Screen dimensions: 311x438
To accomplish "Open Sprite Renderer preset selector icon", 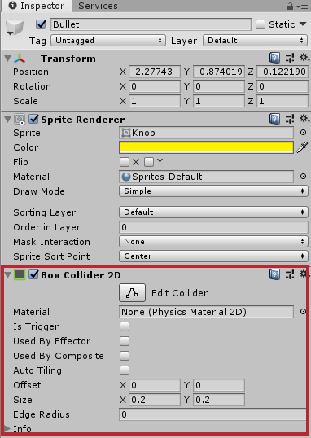I will click(290, 119).
